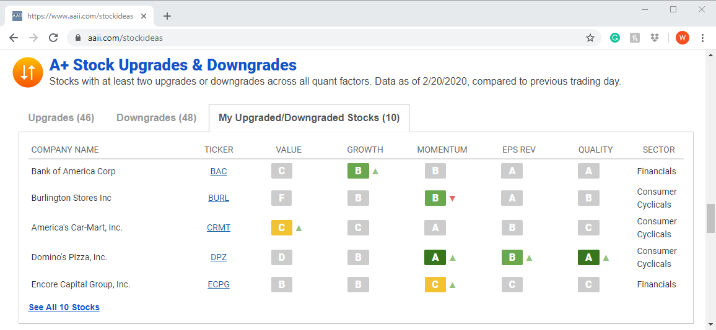This screenshot has width=716, height=330.
Task: Click America's Car-Mart Value C badge
Action: click(282, 227)
